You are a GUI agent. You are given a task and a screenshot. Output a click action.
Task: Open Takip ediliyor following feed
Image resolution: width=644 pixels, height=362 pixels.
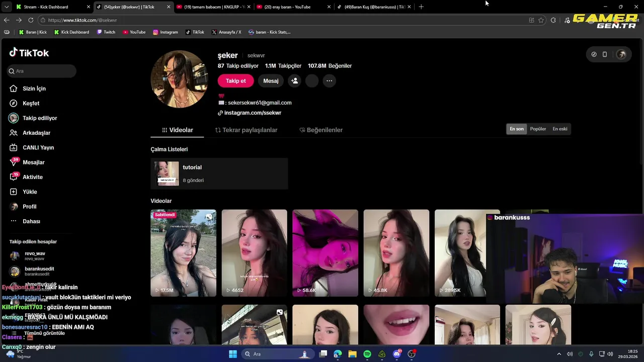pos(33,118)
